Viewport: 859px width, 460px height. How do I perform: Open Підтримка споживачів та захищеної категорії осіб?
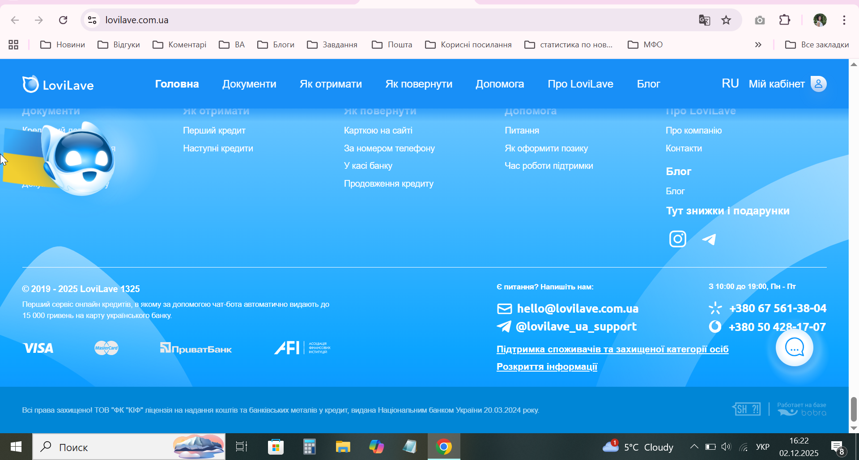612,349
